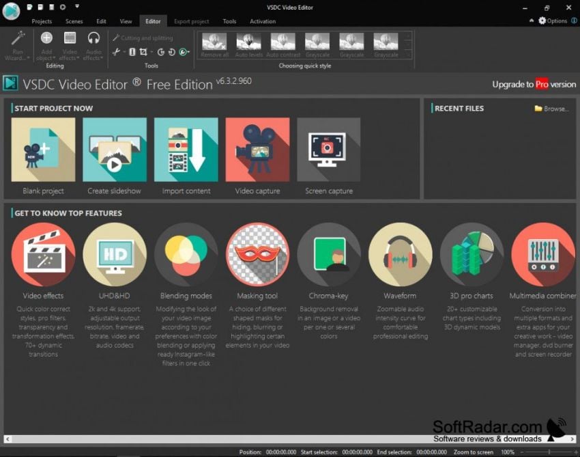Click the Save project quick access icon
Screen dimensions: 580x457
coord(52,7)
